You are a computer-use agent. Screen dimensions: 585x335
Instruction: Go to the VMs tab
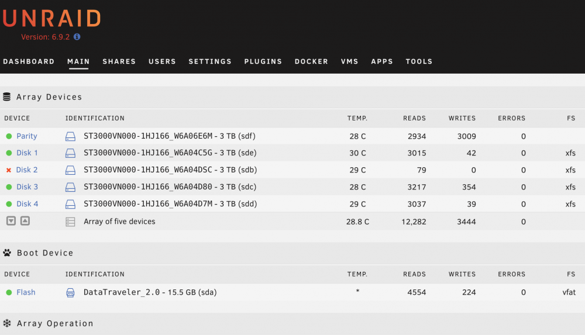[350, 61]
